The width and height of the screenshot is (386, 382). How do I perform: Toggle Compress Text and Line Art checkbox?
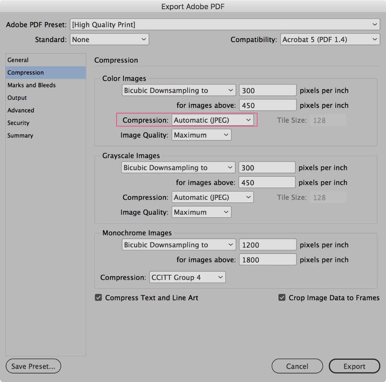click(x=98, y=297)
